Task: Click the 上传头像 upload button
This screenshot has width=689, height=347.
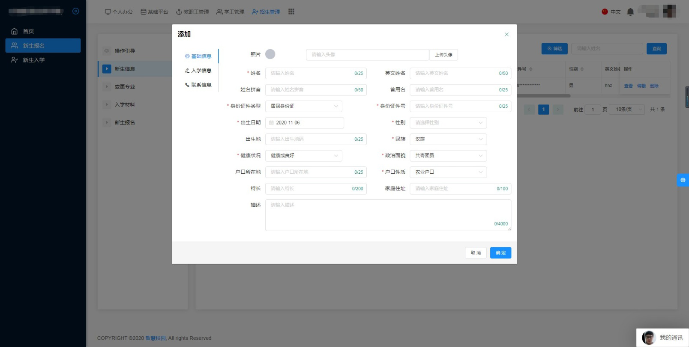Action: click(x=443, y=55)
